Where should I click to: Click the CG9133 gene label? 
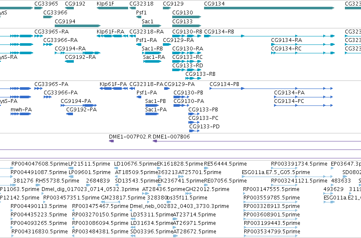[182, 21]
